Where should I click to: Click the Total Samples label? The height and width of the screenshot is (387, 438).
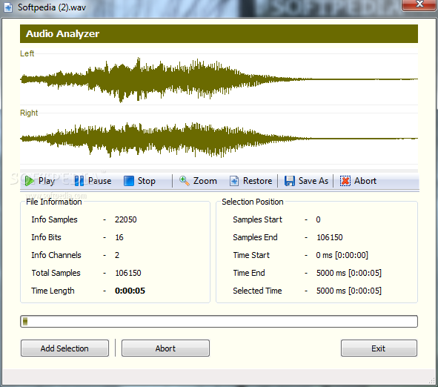56,273
